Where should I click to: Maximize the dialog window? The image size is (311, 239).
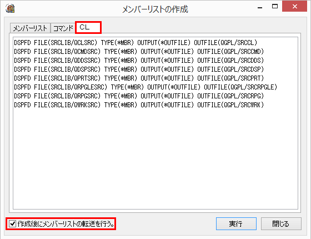[x=275, y=7]
